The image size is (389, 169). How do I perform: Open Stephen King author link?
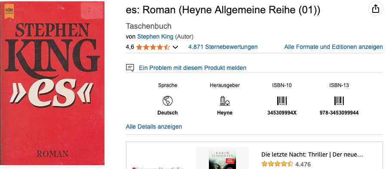155,36
